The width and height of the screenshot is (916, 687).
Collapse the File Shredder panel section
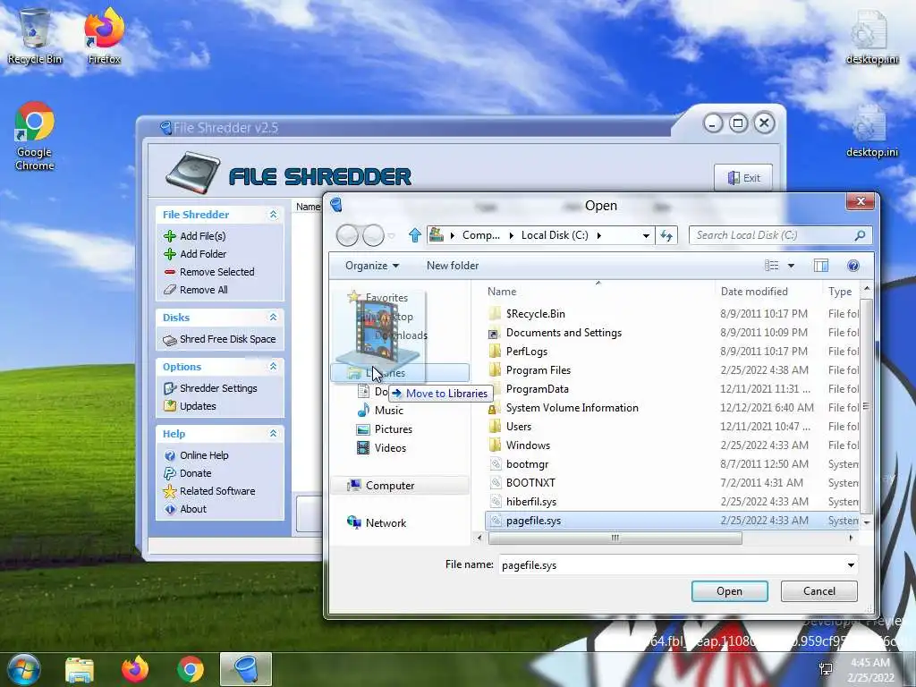pos(273,215)
